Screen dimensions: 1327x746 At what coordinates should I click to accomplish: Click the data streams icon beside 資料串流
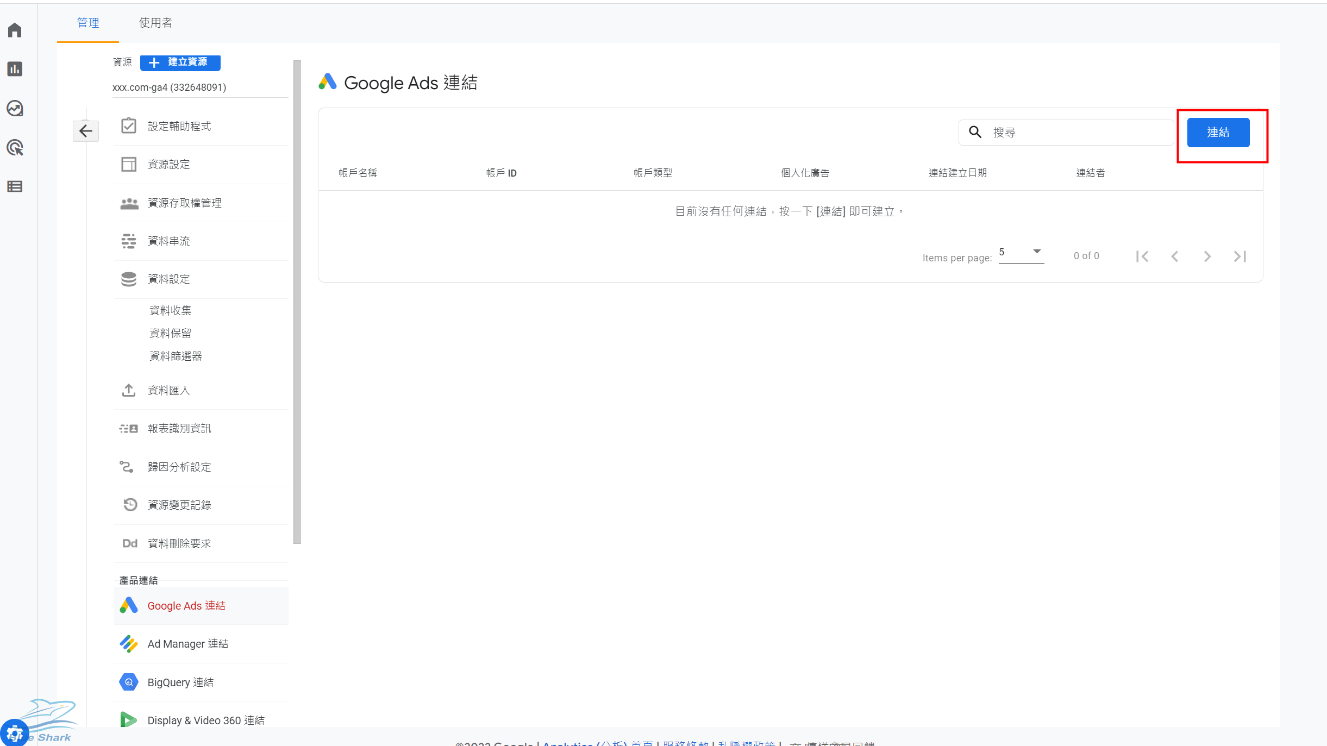click(129, 241)
